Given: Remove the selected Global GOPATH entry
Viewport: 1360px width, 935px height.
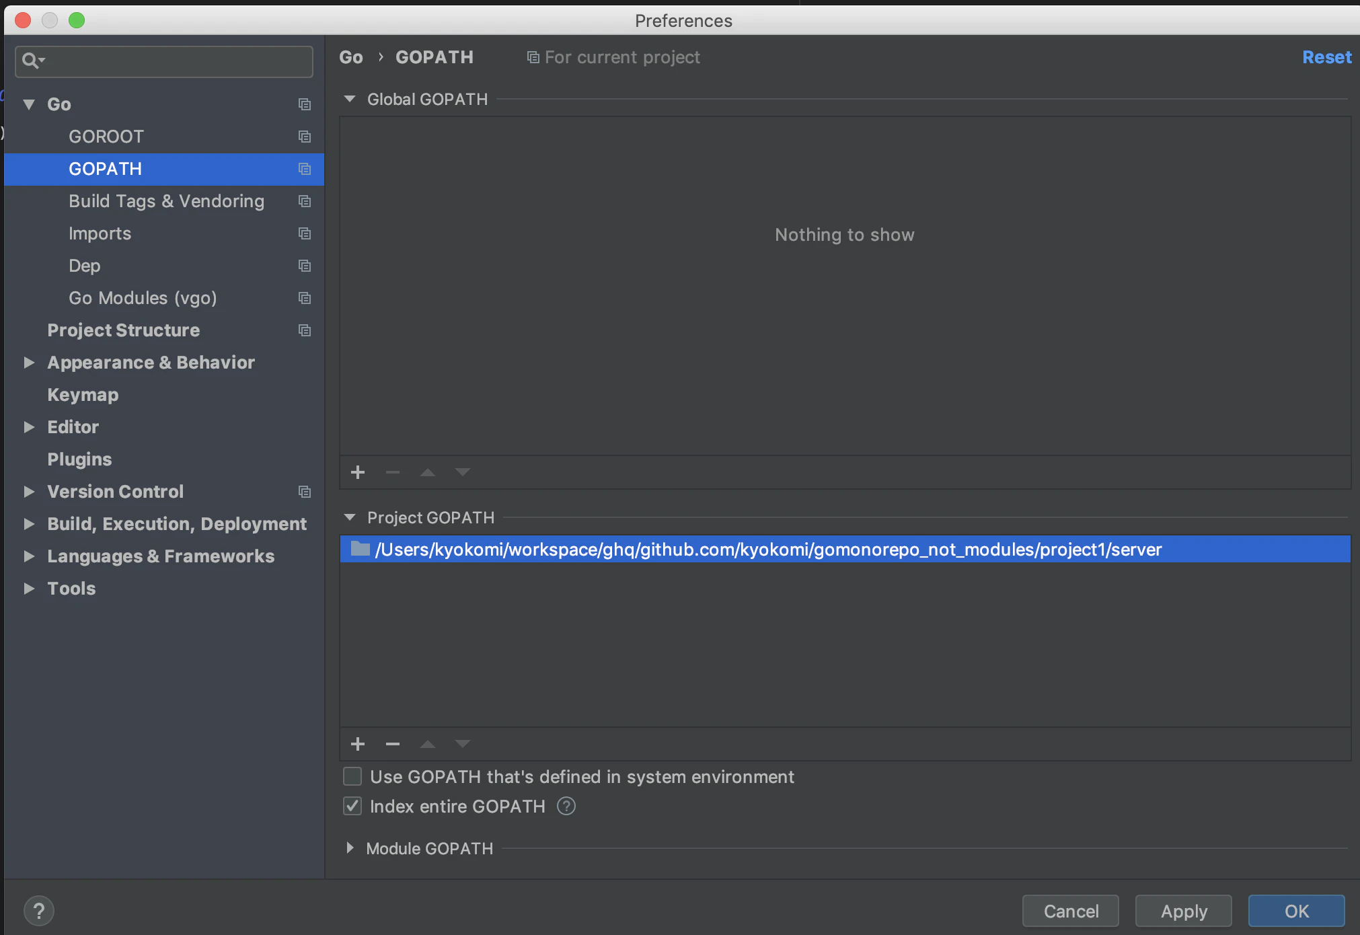Looking at the screenshot, I should click(393, 472).
